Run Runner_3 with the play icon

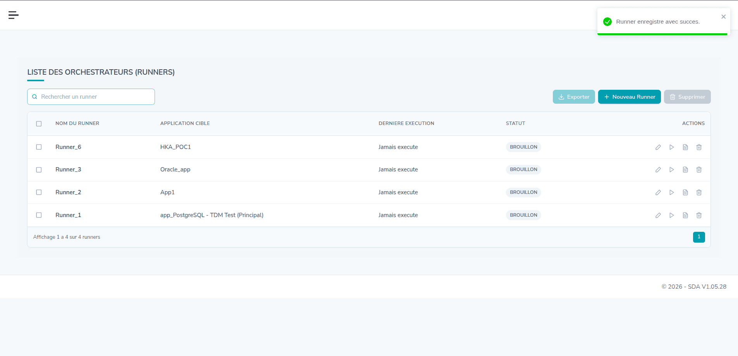click(x=672, y=169)
